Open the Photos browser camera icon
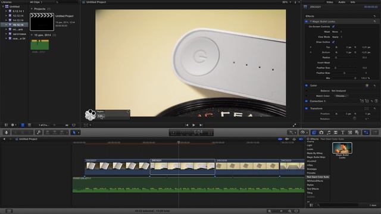 point(321,133)
